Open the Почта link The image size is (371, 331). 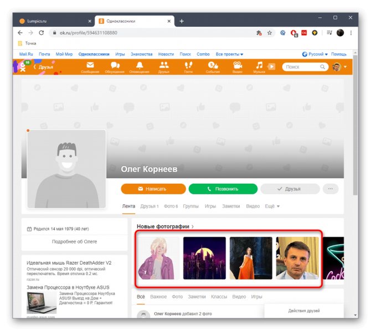[x=44, y=54]
